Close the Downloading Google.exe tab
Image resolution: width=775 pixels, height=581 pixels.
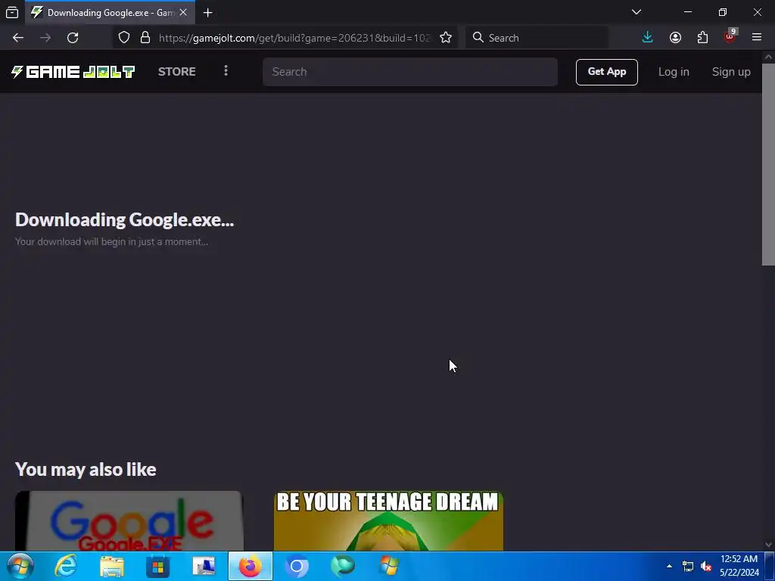pyautogui.click(x=183, y=12)
